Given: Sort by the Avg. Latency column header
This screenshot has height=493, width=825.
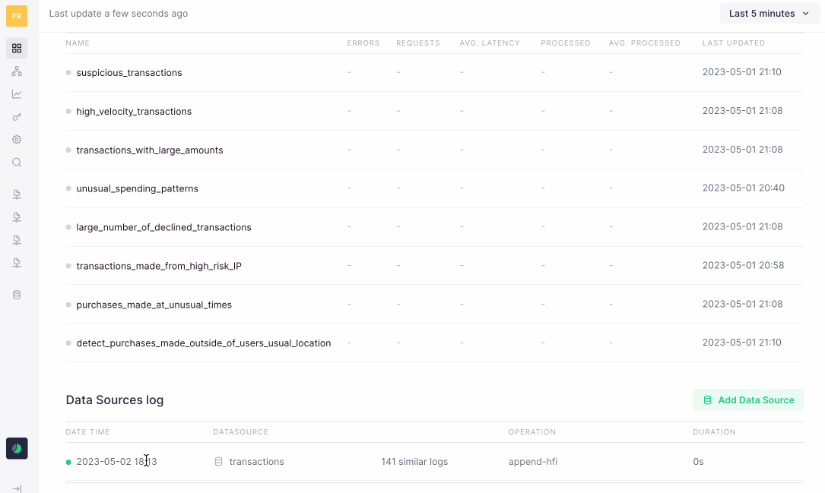Looking at the screenshot, I should 490,43.
